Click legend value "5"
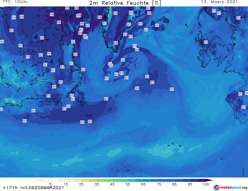The image size is (248, 191). [x=50, y=184]
